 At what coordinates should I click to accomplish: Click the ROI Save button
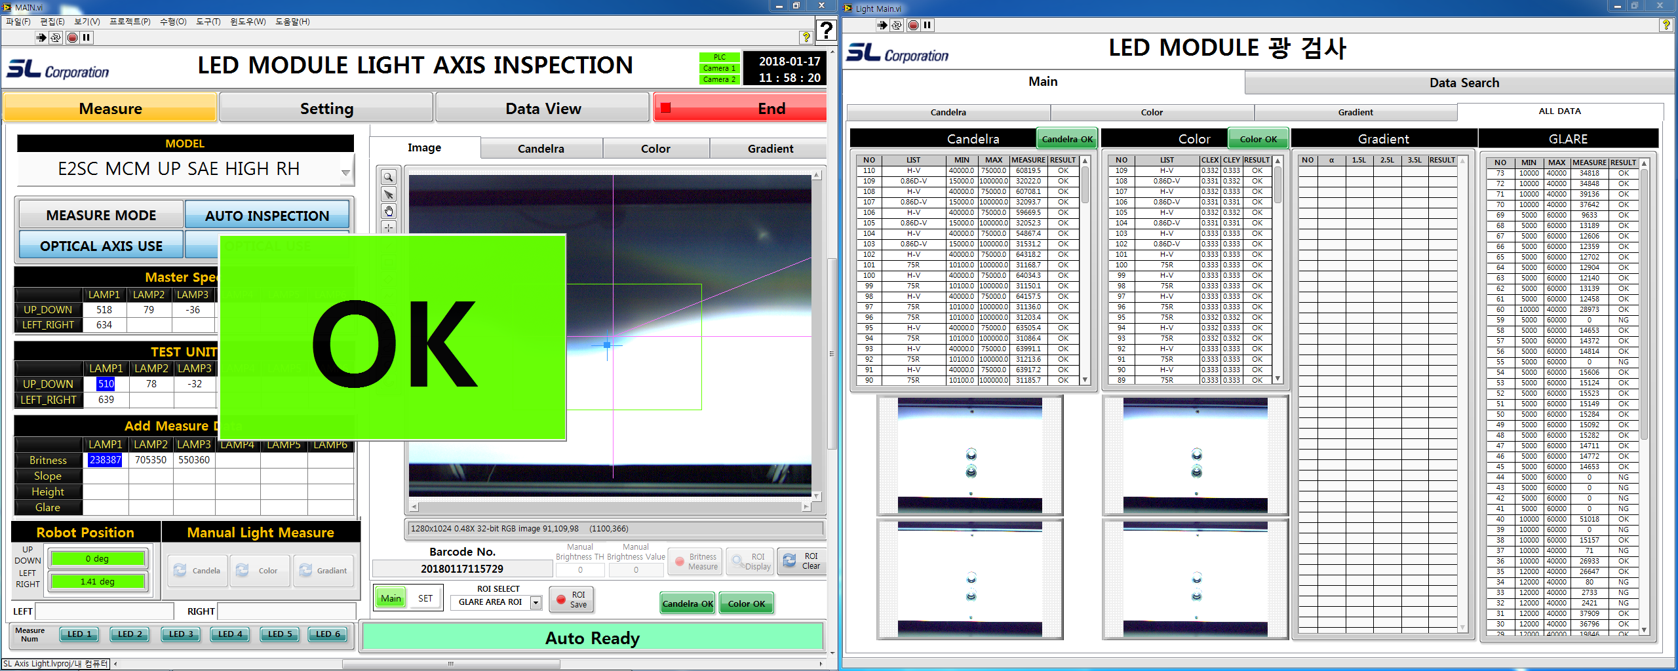572,600
